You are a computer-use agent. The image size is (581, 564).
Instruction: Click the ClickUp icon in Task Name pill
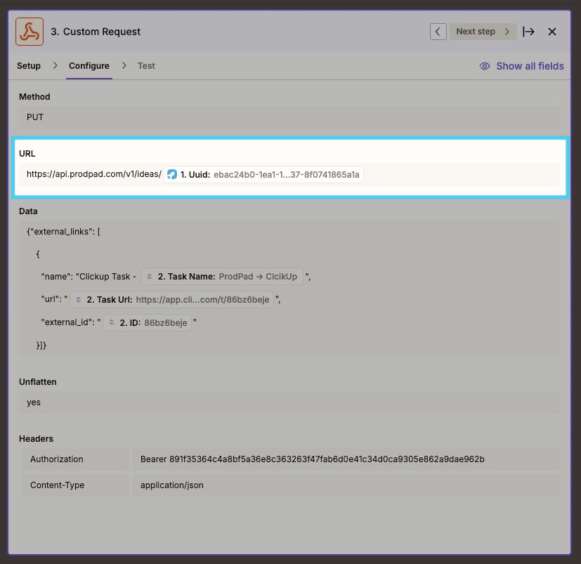[x=150, y=277]
